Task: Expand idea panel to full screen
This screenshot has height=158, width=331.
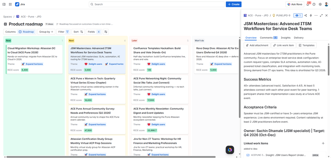Action: [x=321, y=15]
